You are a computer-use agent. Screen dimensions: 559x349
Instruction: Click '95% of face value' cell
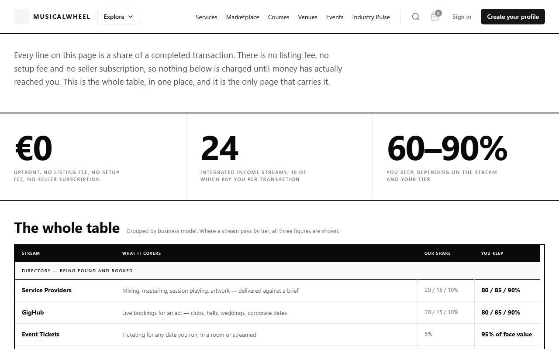[507, 334]
